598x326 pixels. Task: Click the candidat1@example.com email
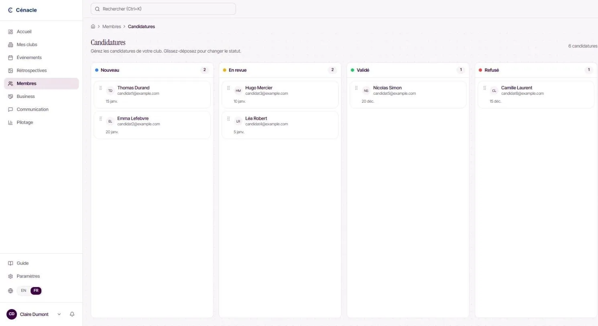click(x=138, y=94)
